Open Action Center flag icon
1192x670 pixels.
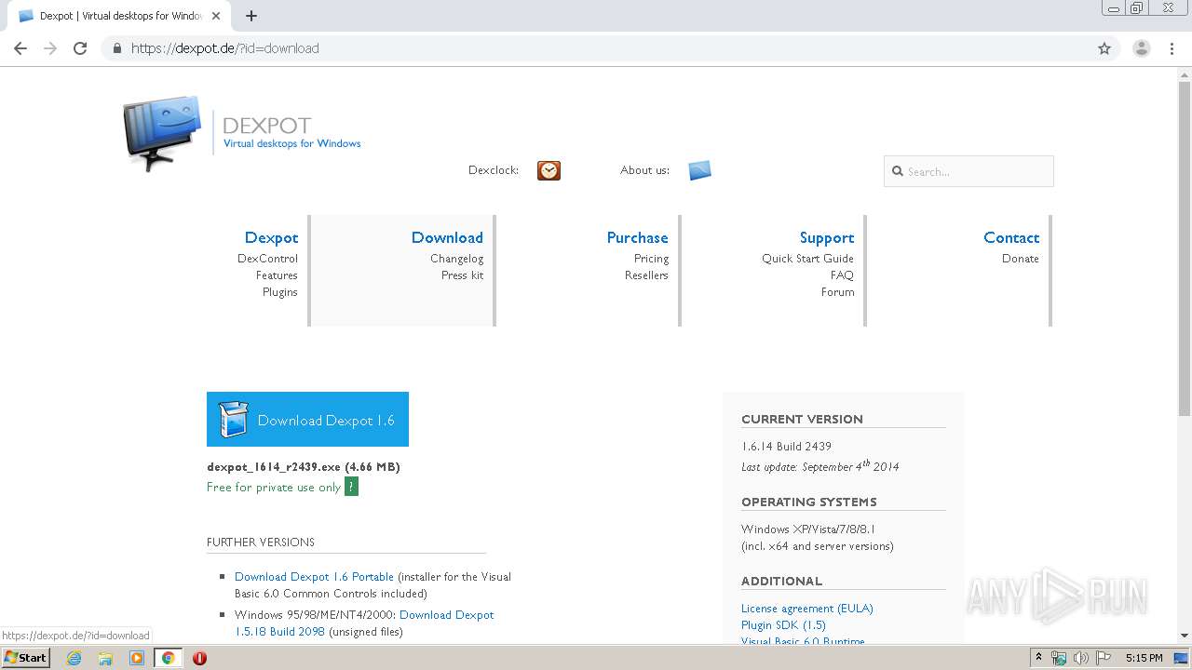click(1102, 658)
